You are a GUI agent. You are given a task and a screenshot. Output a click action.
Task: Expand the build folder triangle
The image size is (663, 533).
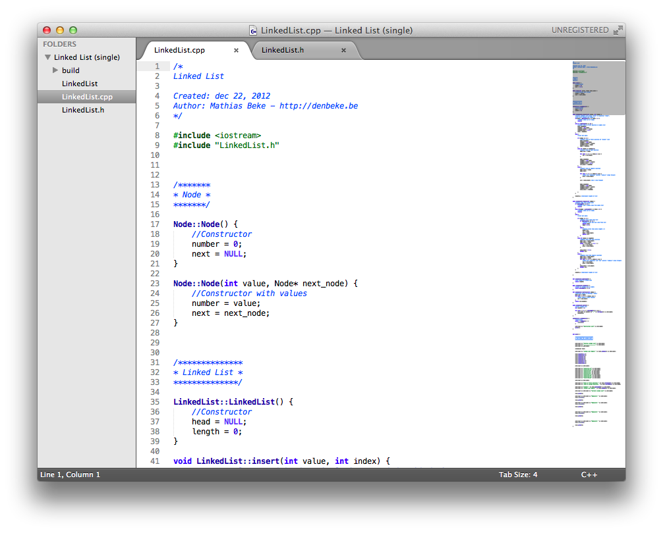[56, 70]
